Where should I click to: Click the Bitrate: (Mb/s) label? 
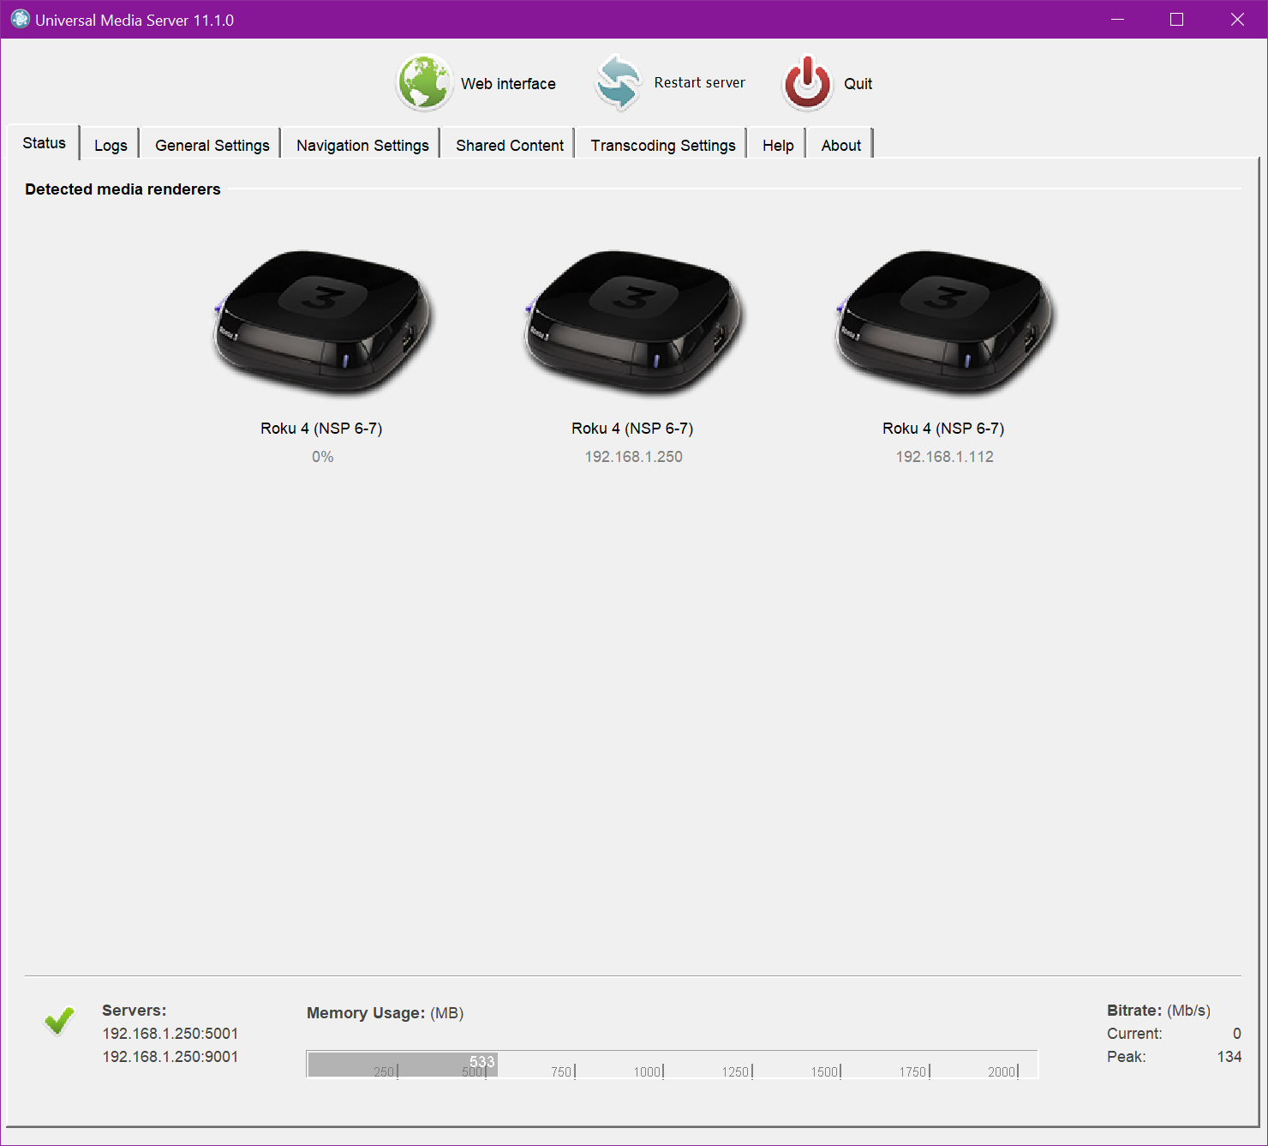[x=1158, y=1011]
